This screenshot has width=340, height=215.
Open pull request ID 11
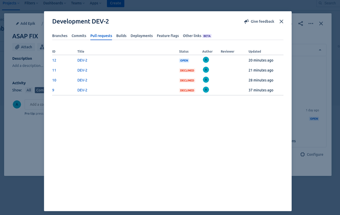click(54, 70)
